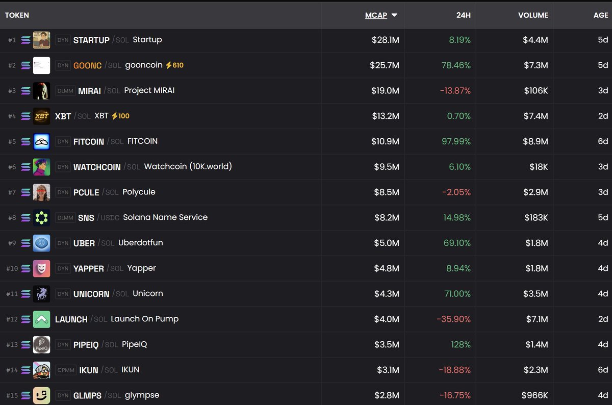Click the IKUN token avatar
The image size is (612, 405).
42,370
